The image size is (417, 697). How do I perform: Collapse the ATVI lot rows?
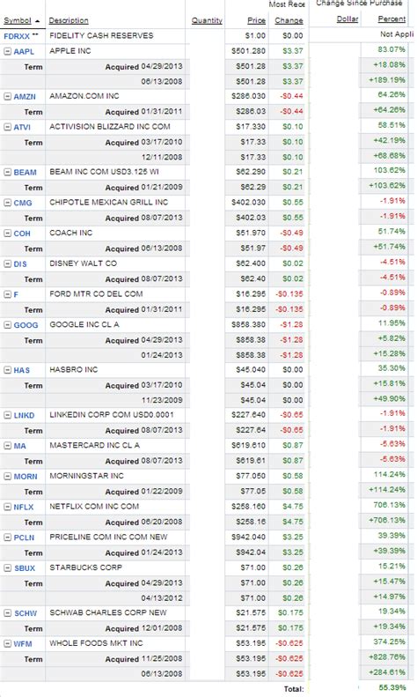point(7,127)
